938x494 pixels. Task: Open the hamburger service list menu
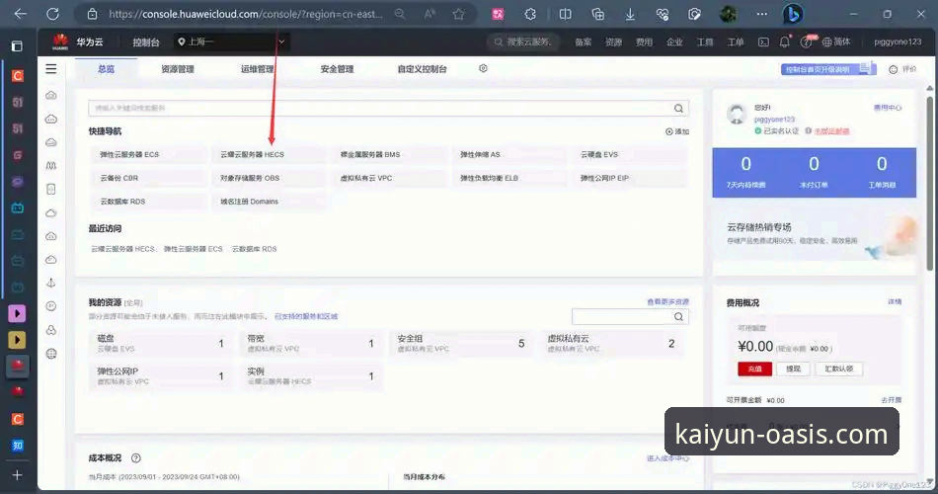[x=51, y=69]
